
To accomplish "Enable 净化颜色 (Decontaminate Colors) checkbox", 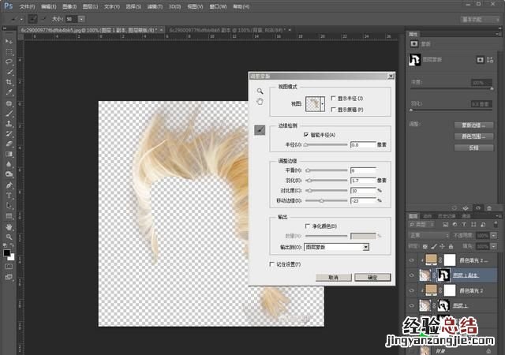I will pos(307,226).
